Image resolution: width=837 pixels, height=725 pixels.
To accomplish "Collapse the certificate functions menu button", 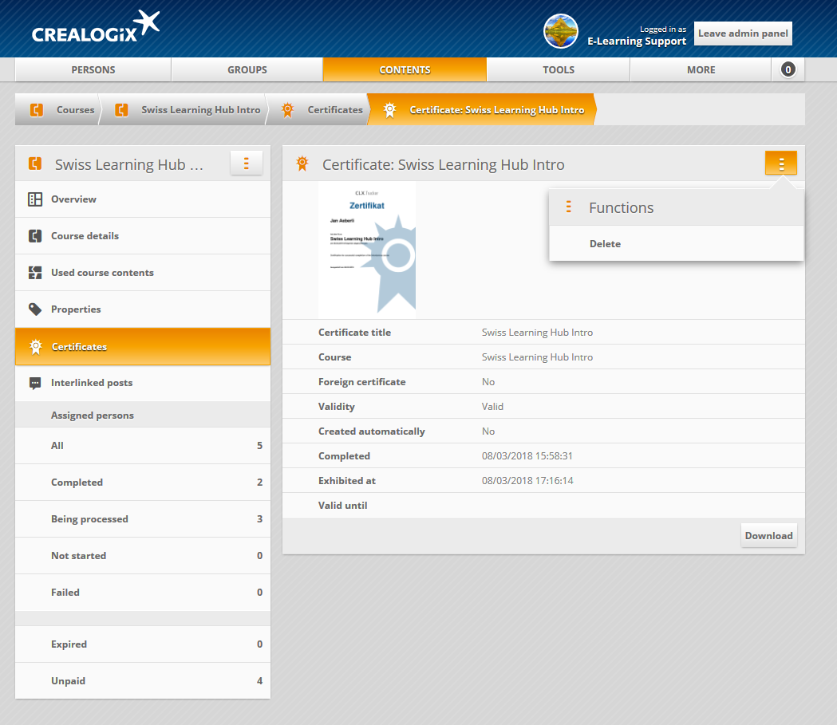I will [x=781, y=163].
